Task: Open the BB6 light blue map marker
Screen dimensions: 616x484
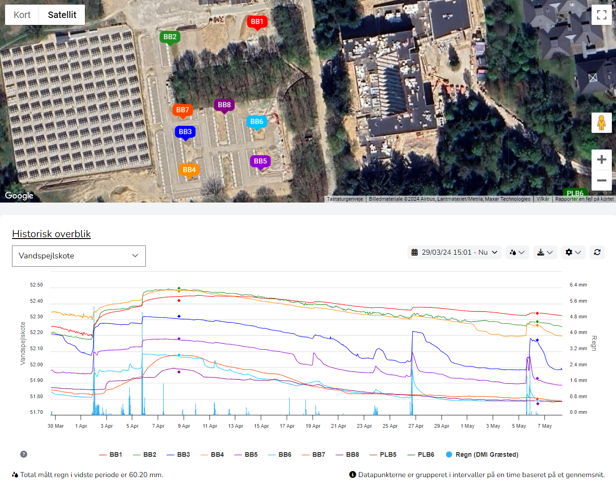Action: click(257, 122)
